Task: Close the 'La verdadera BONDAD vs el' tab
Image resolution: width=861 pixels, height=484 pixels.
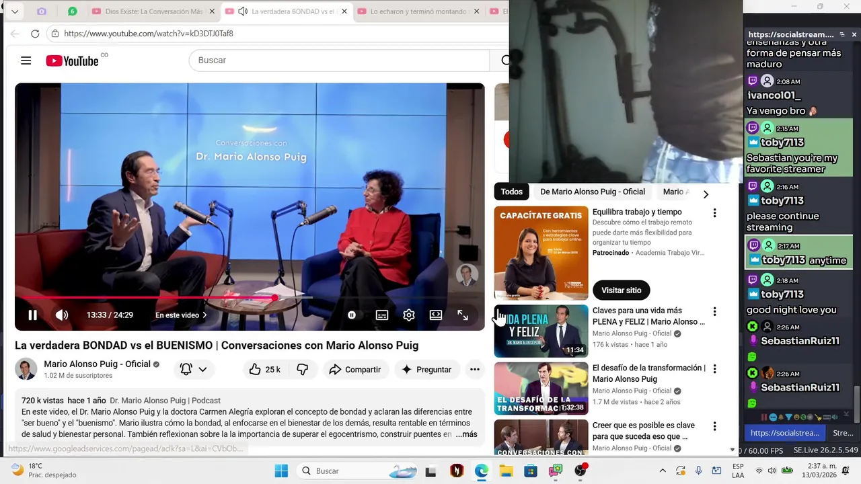Action: point(344,11)
